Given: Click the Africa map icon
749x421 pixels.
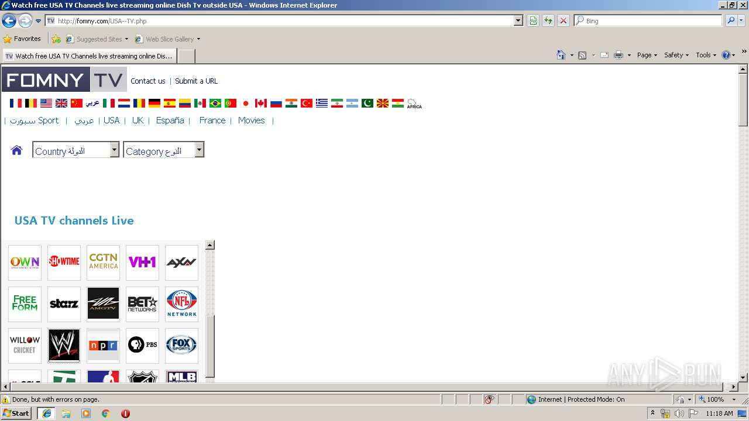Looking at the screenshot, I should click(414, 103).
